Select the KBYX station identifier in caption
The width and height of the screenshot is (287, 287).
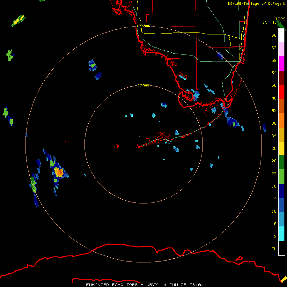152,285
